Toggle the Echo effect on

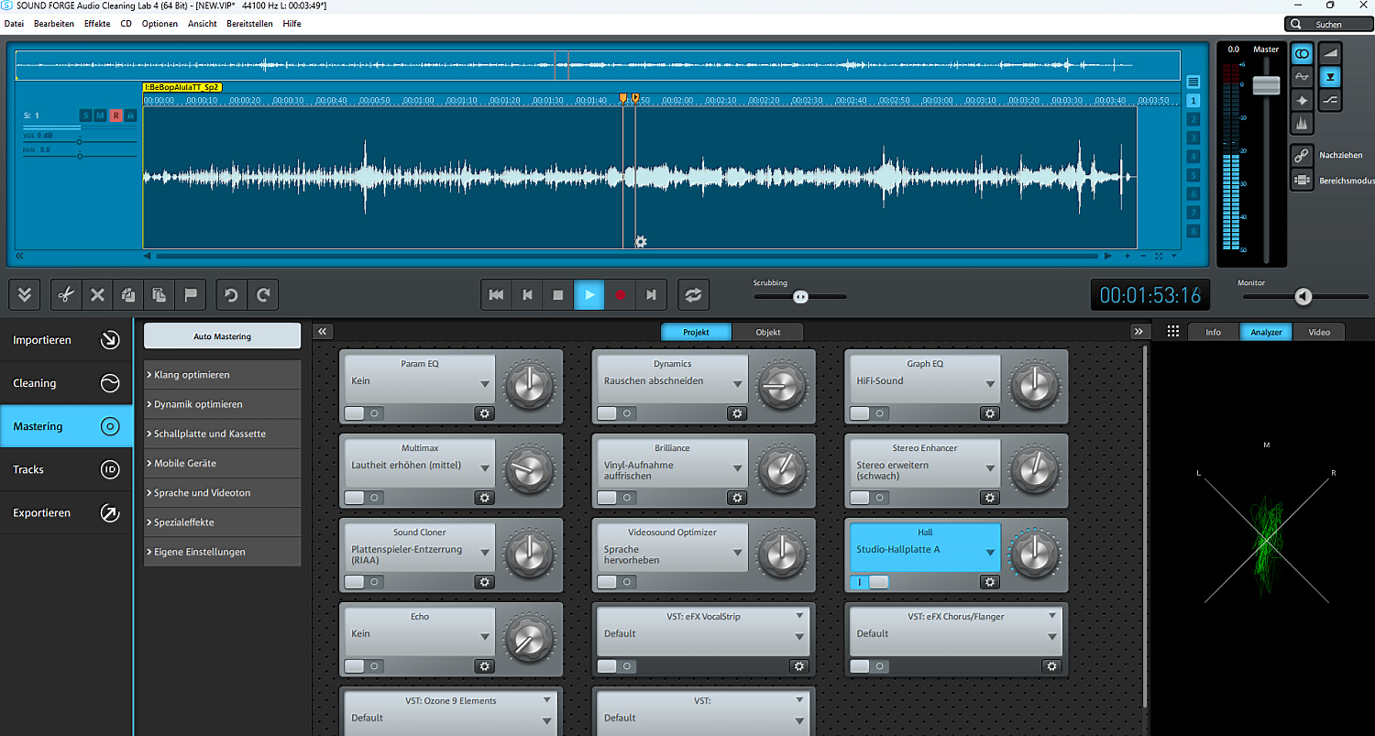pos(363,666)
